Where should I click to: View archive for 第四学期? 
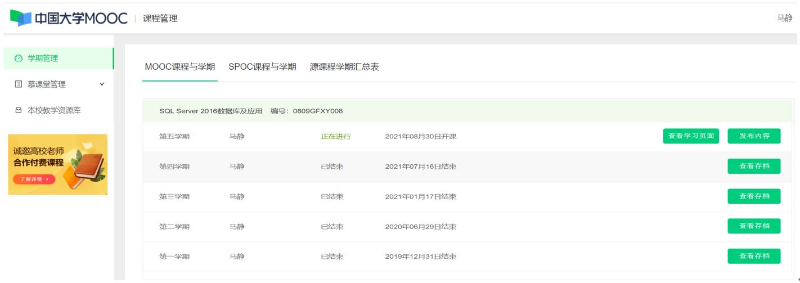pos(754,166)
